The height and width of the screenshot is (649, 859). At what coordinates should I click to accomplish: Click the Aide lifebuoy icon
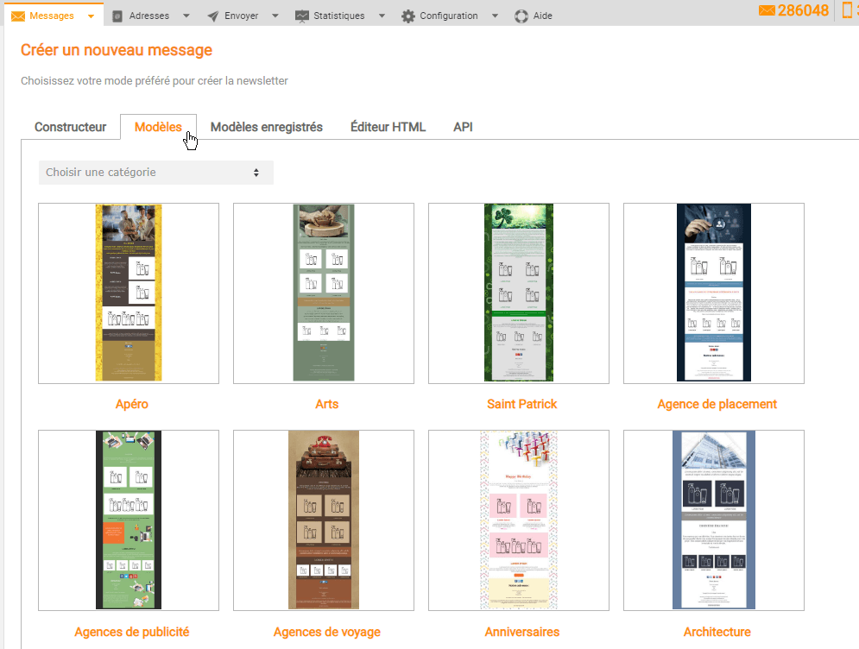[x=521, y=16]
